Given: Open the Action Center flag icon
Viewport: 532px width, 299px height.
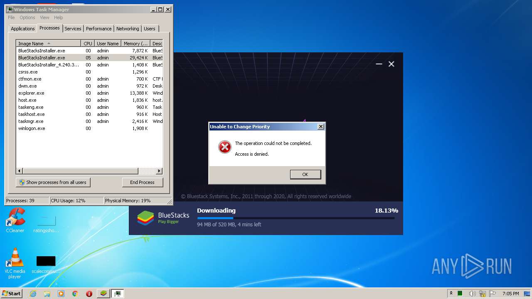Looking at the screenshot, I should tap(493, 294).
